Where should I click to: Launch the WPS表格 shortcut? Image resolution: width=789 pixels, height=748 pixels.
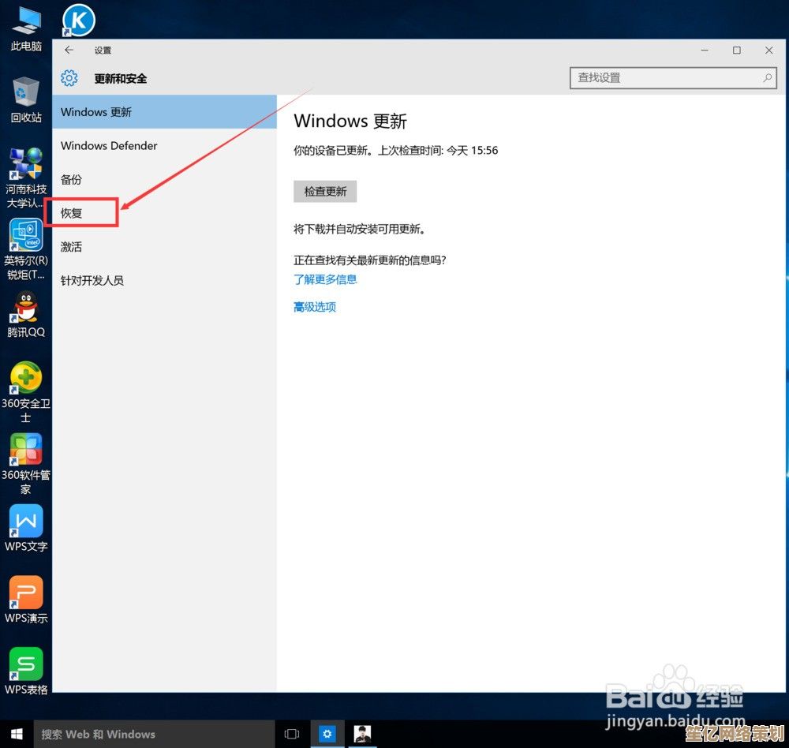26,671
